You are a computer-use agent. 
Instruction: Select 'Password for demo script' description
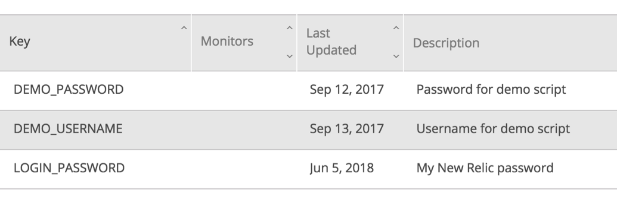pos(491,90)
